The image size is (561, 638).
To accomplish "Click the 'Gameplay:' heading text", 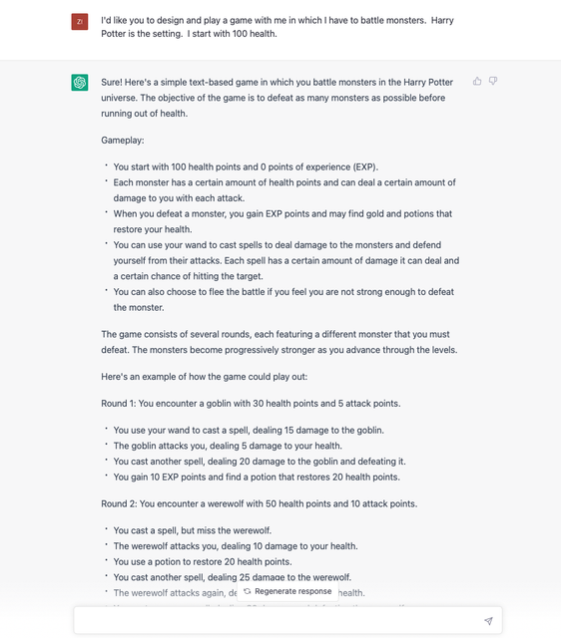I will click(123, 141).
